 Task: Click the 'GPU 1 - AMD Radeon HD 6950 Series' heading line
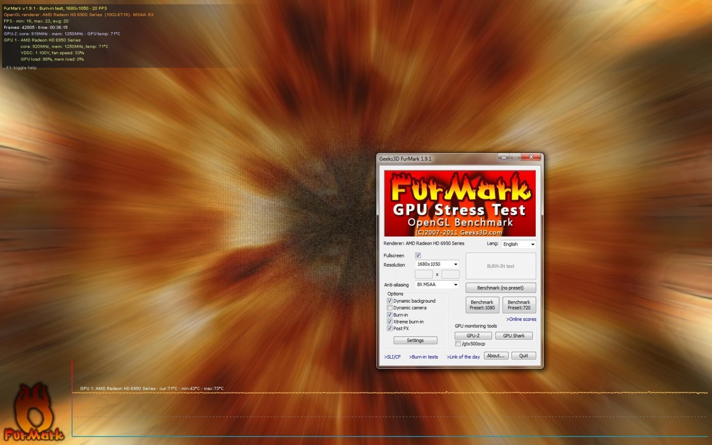pyautogui.click(x=42, y=40)
